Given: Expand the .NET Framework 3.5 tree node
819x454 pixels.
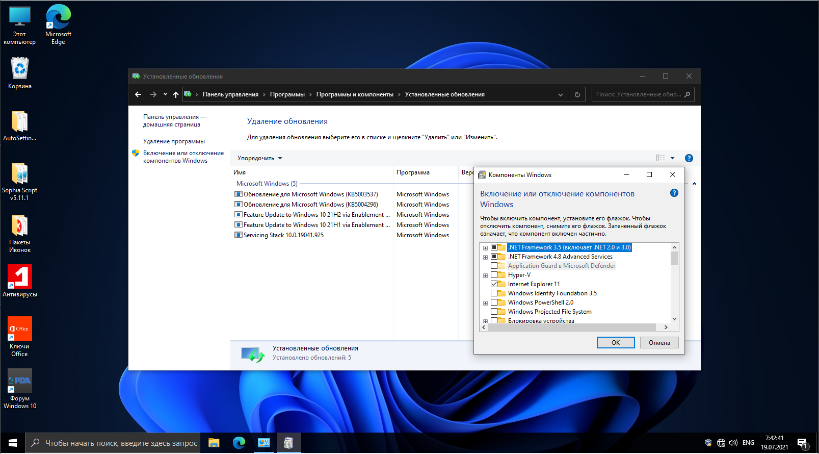Looking at the screenshot, I should click(x=485, y=248).
